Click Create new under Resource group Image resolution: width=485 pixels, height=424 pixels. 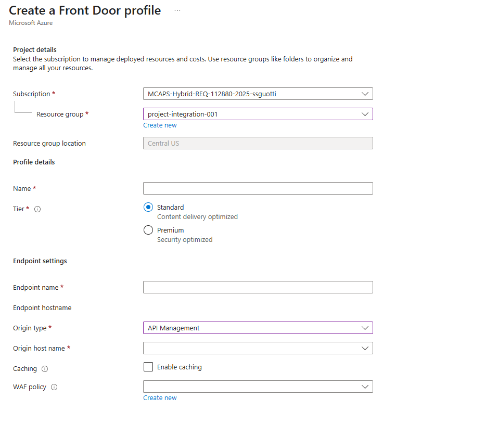pyautogui.click(x=160, y=125)
